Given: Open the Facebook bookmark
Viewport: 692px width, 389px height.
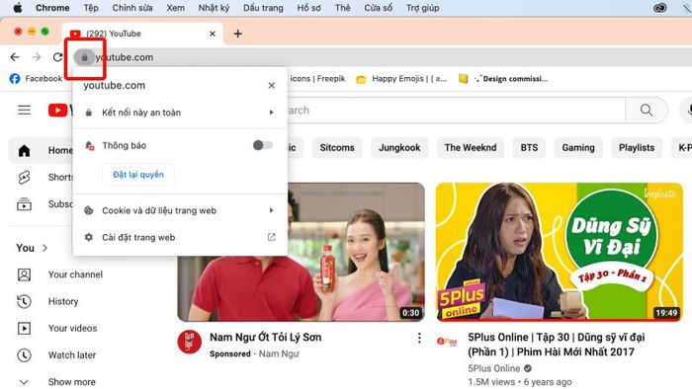Looking at the screenshot, I should pos(36,78).
